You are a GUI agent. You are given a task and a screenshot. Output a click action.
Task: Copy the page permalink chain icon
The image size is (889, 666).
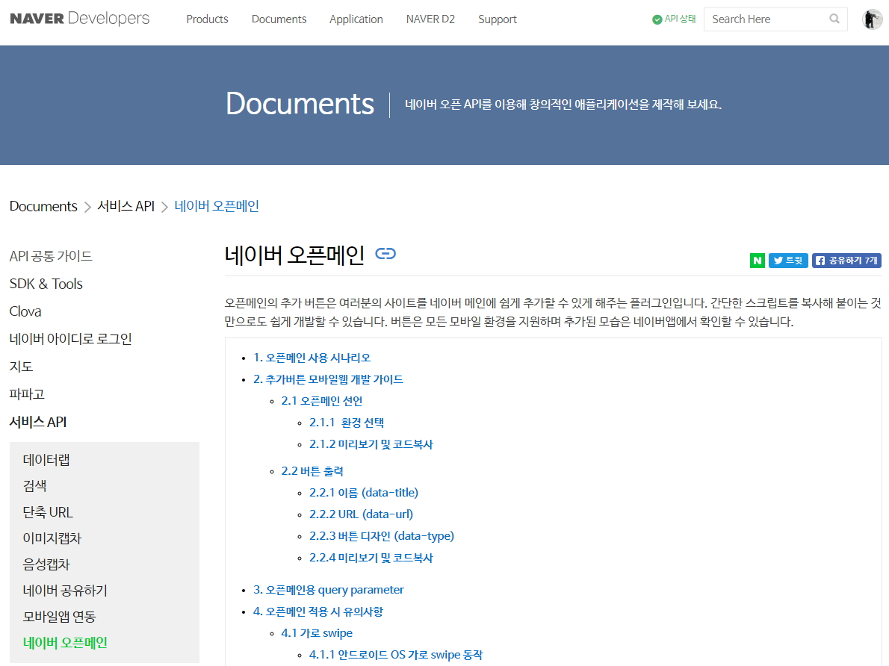click(x=385, y=253)
